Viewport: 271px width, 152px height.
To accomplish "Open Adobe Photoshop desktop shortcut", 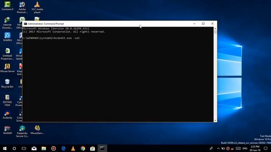I will tap(22, 8).
